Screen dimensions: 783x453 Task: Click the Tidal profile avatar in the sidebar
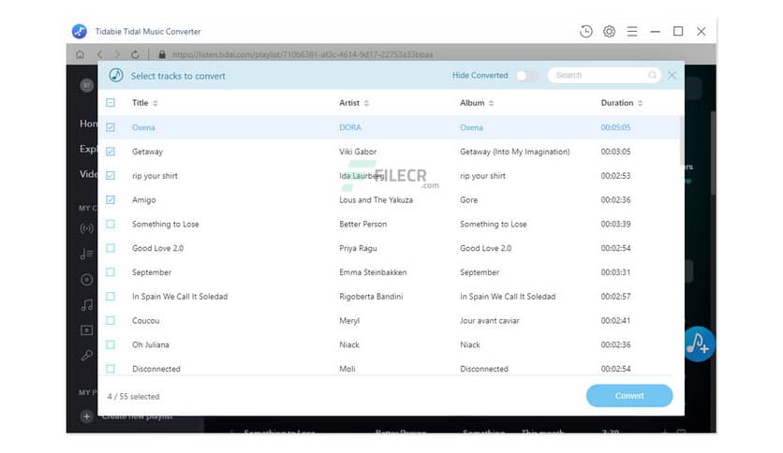pos(86,85)
